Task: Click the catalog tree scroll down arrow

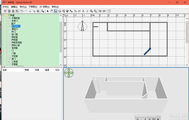Action: click(x=61, y=65)
